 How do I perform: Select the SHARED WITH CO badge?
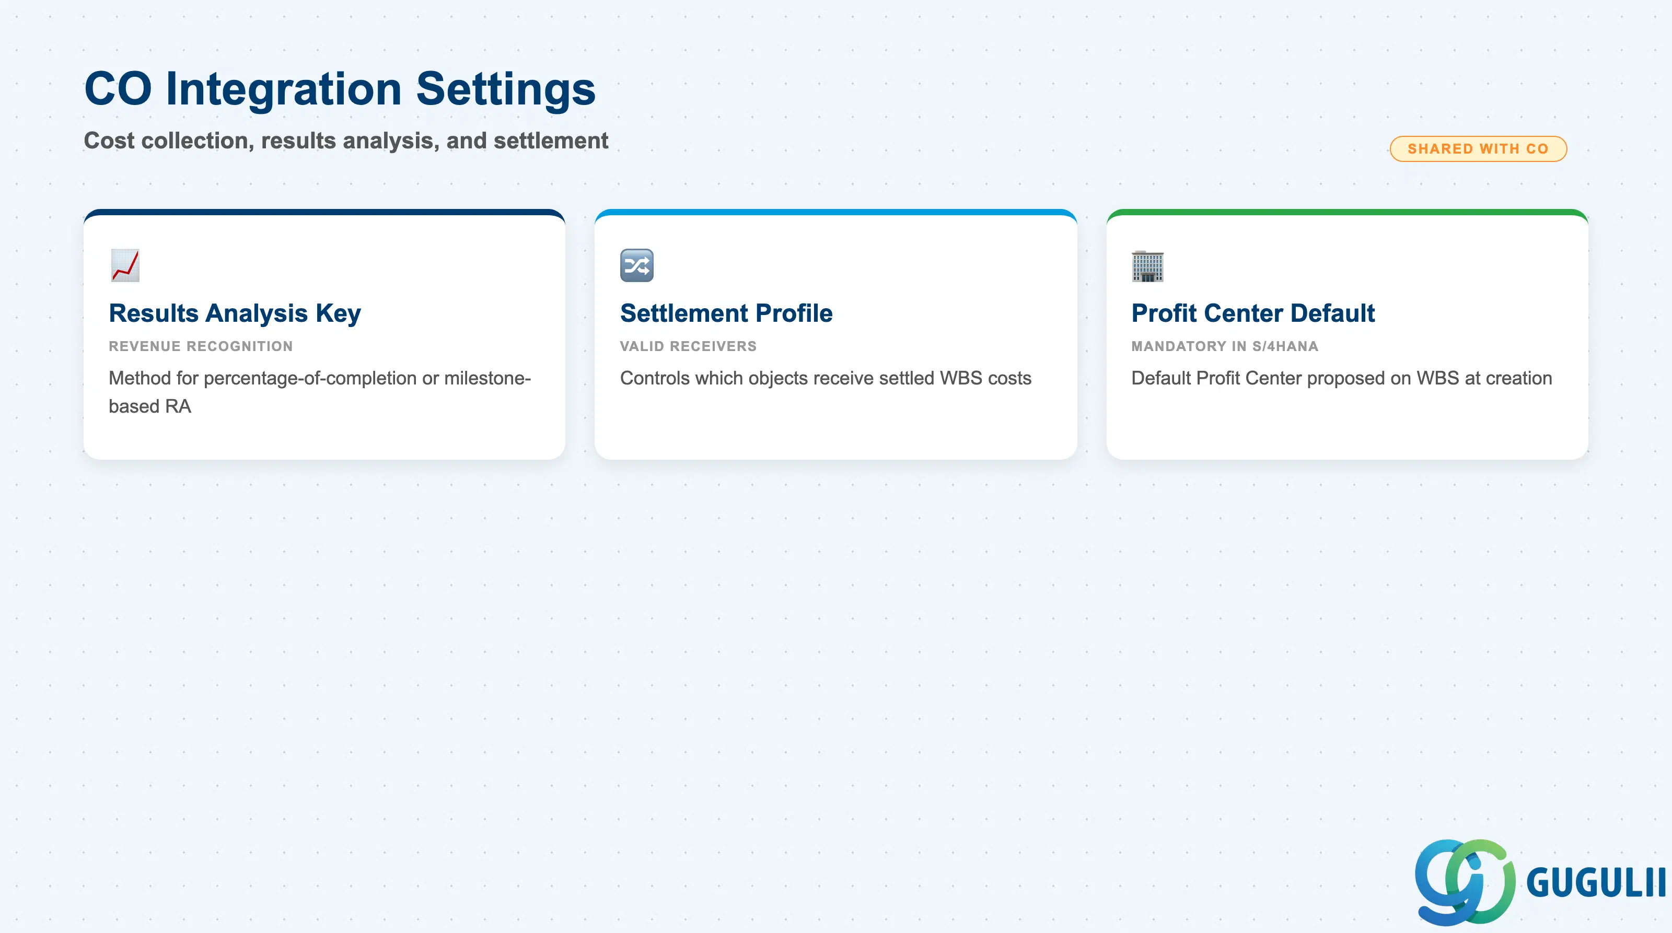1478,148
